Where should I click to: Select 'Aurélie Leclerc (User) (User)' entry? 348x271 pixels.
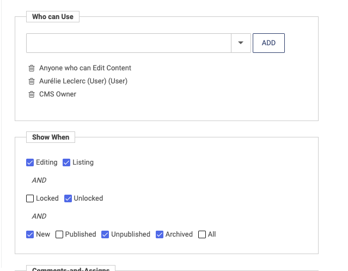click(83, 81)
